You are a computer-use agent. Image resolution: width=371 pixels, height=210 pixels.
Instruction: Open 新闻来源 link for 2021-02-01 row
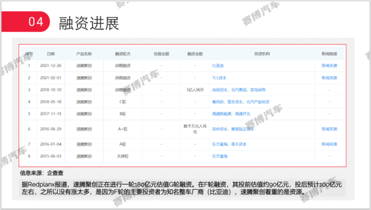click(329, 78)
